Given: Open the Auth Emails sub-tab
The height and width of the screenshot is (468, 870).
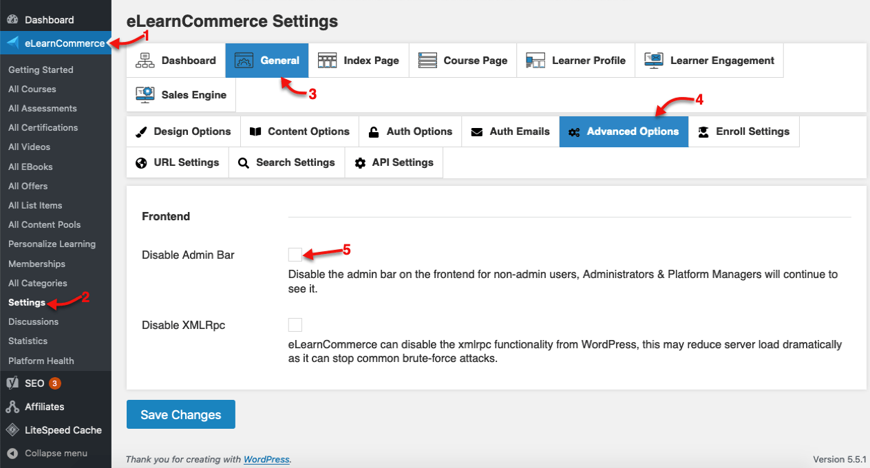Looking at the screenshot, I should coord(510,131).
